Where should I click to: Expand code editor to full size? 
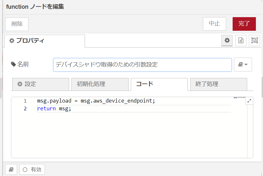pos(249,101)
